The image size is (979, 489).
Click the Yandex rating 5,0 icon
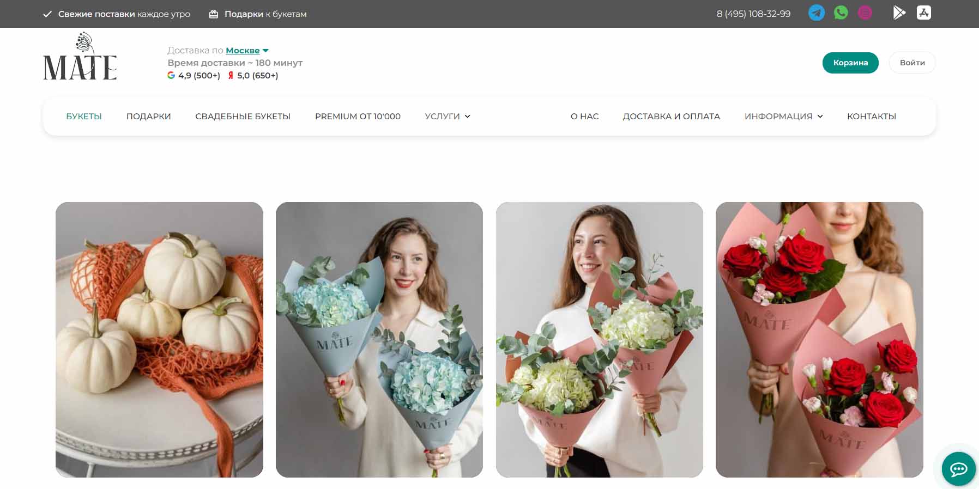pyautogui.click(x=231, y=76)
